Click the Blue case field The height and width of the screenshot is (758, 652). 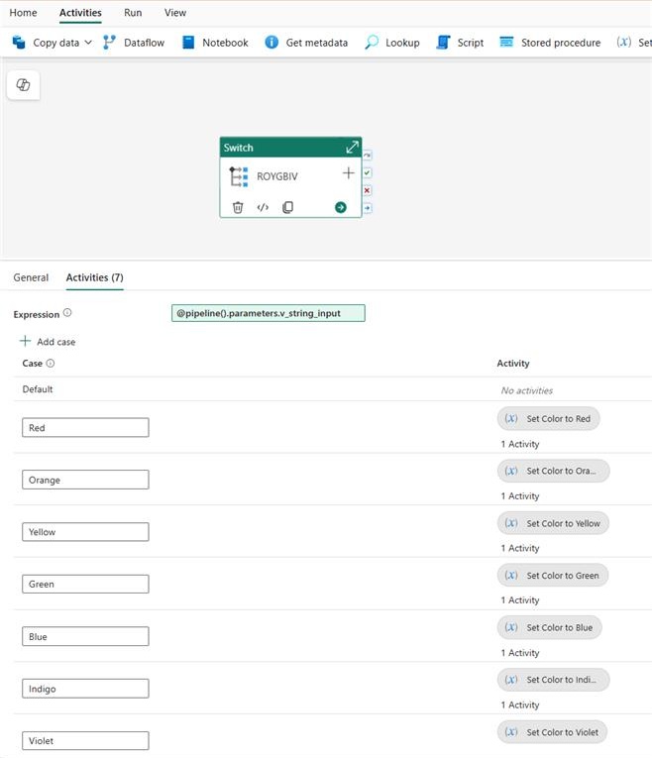tap(85, 636)
